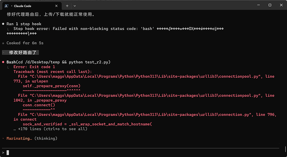
Task: Click the 'Bash(cd /d/Desktop/temp && python test_r2.py)' line
Action: 58,62
